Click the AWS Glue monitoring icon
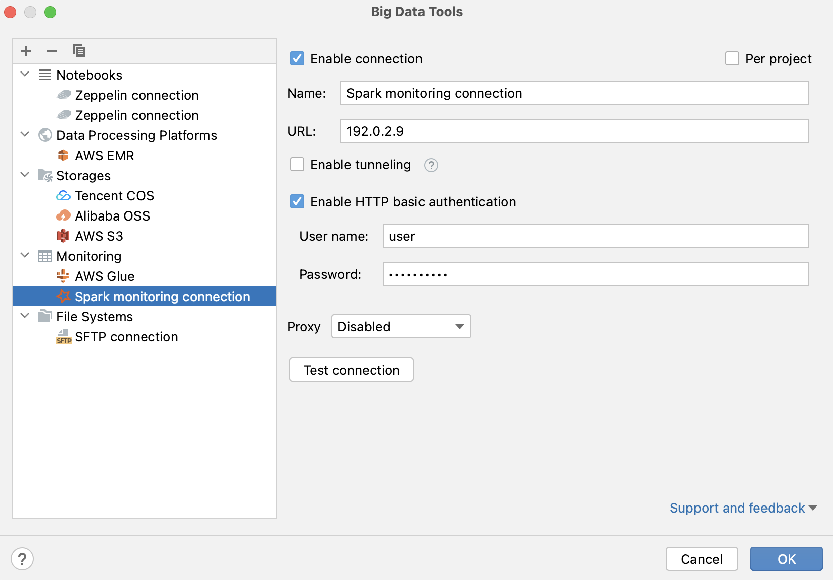This screenshot has height=580, width=837. pyautogui.click(x=63, y=276)
